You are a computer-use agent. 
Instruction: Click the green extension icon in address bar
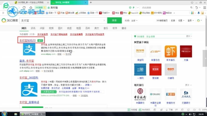point(130,8)
